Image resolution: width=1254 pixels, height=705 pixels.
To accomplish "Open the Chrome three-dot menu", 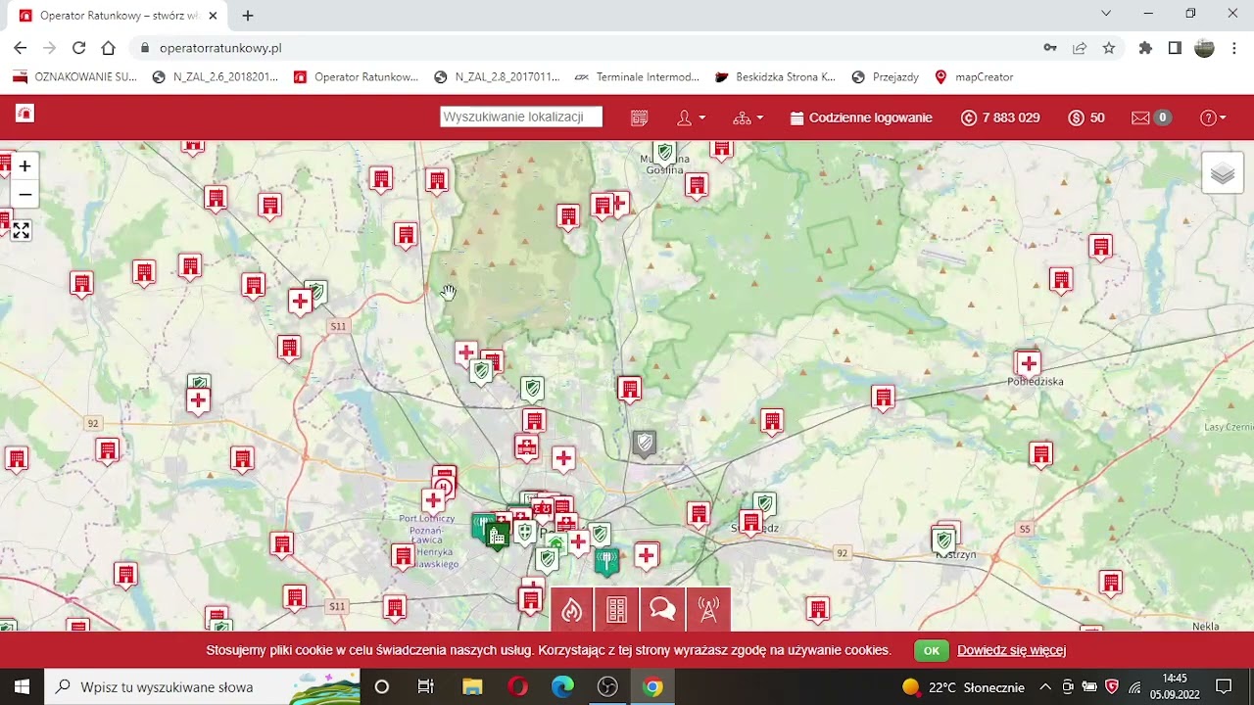I will (1234, 48).
